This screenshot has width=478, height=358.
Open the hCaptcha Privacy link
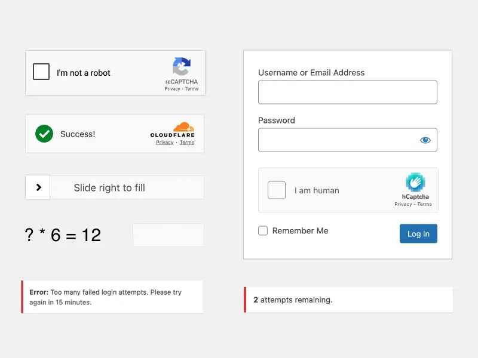(403, 204)
